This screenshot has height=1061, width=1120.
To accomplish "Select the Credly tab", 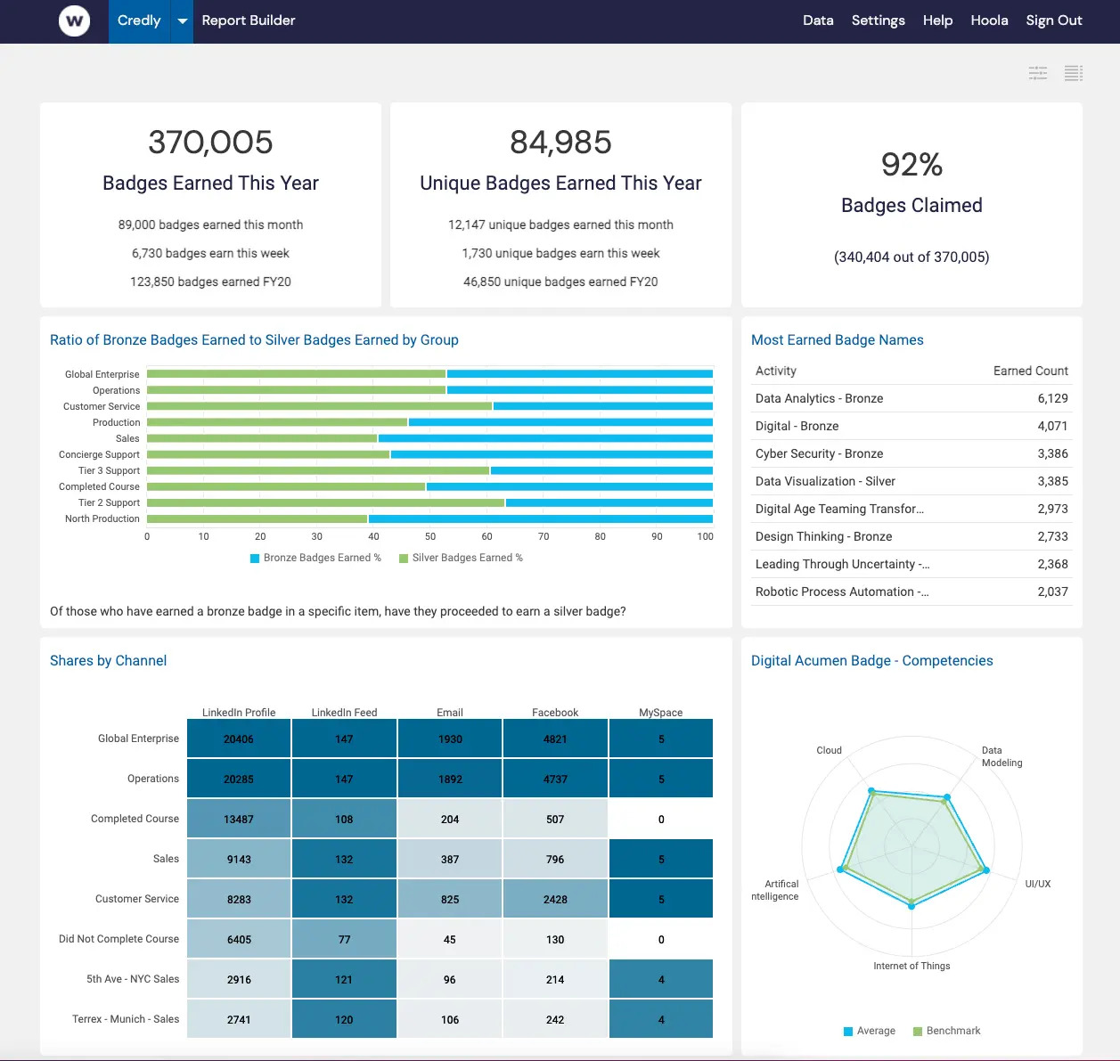I will coord(139,21).
